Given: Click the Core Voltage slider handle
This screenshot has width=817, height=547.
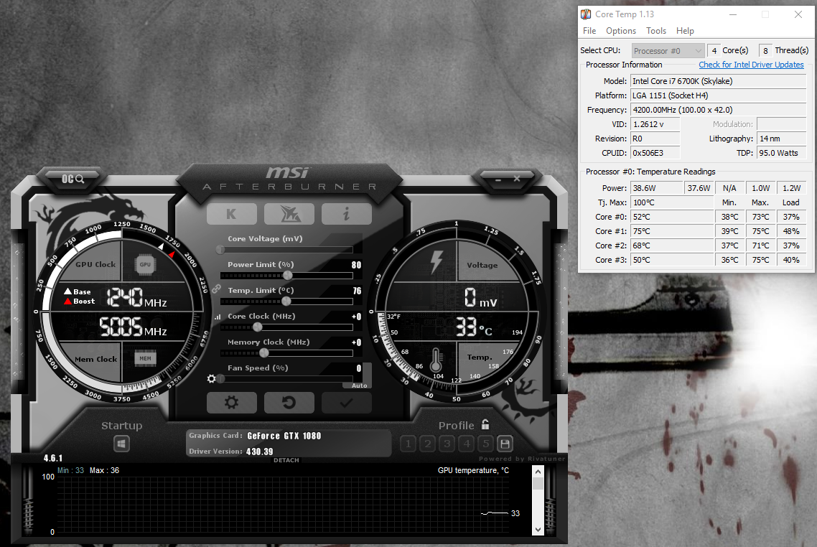Looking at the screenshot, I should [x=220, y=250].
